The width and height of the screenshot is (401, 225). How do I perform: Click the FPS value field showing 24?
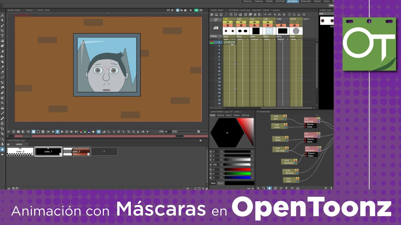(168, 132)
